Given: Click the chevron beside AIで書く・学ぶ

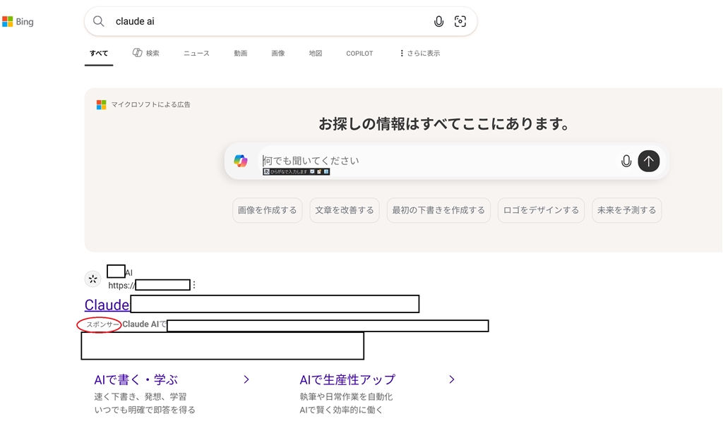Looking at the screenshot, I should [x=246, y=379].
